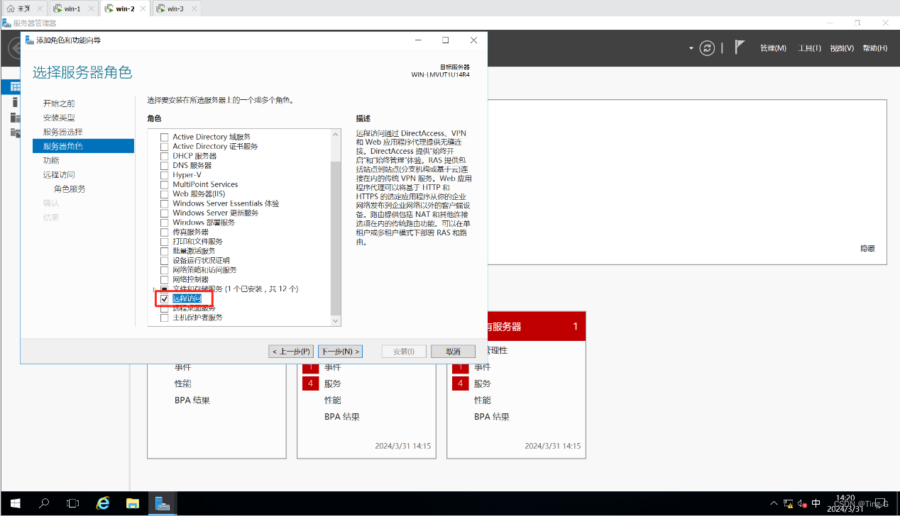Click the local server sidebar icon
This screenshot has width=900, height=516.
coord(15,102)
